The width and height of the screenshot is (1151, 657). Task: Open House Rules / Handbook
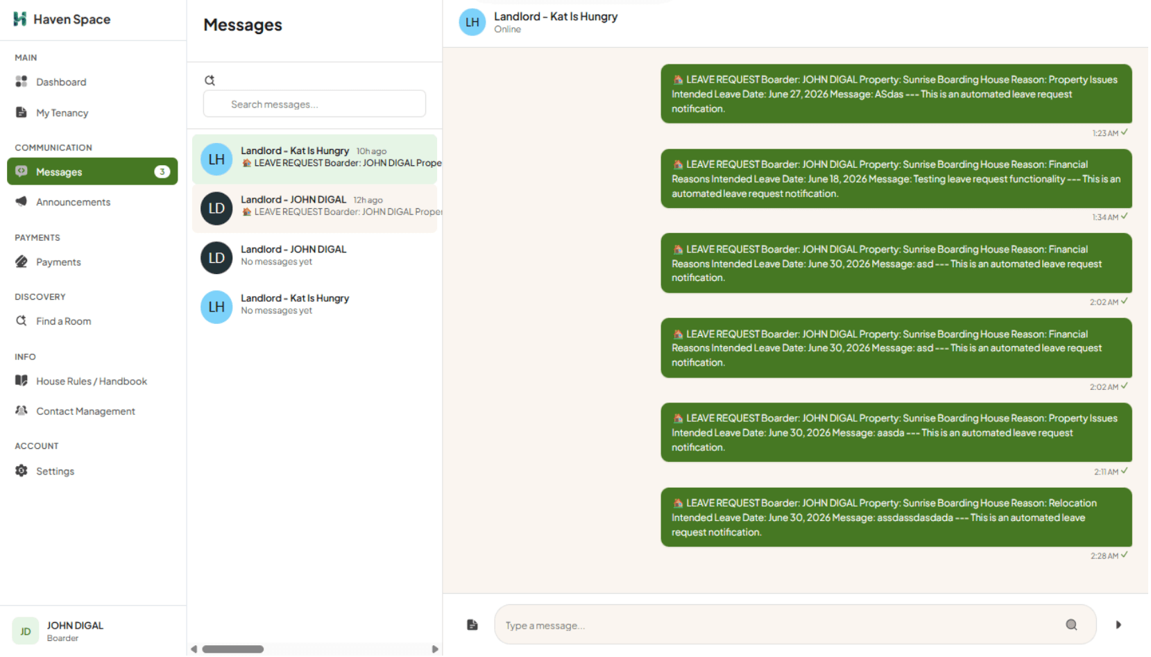[92, 382]
